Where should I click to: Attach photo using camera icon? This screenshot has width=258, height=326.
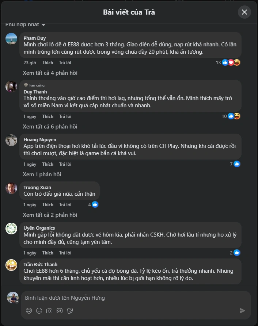pos(49,311)
